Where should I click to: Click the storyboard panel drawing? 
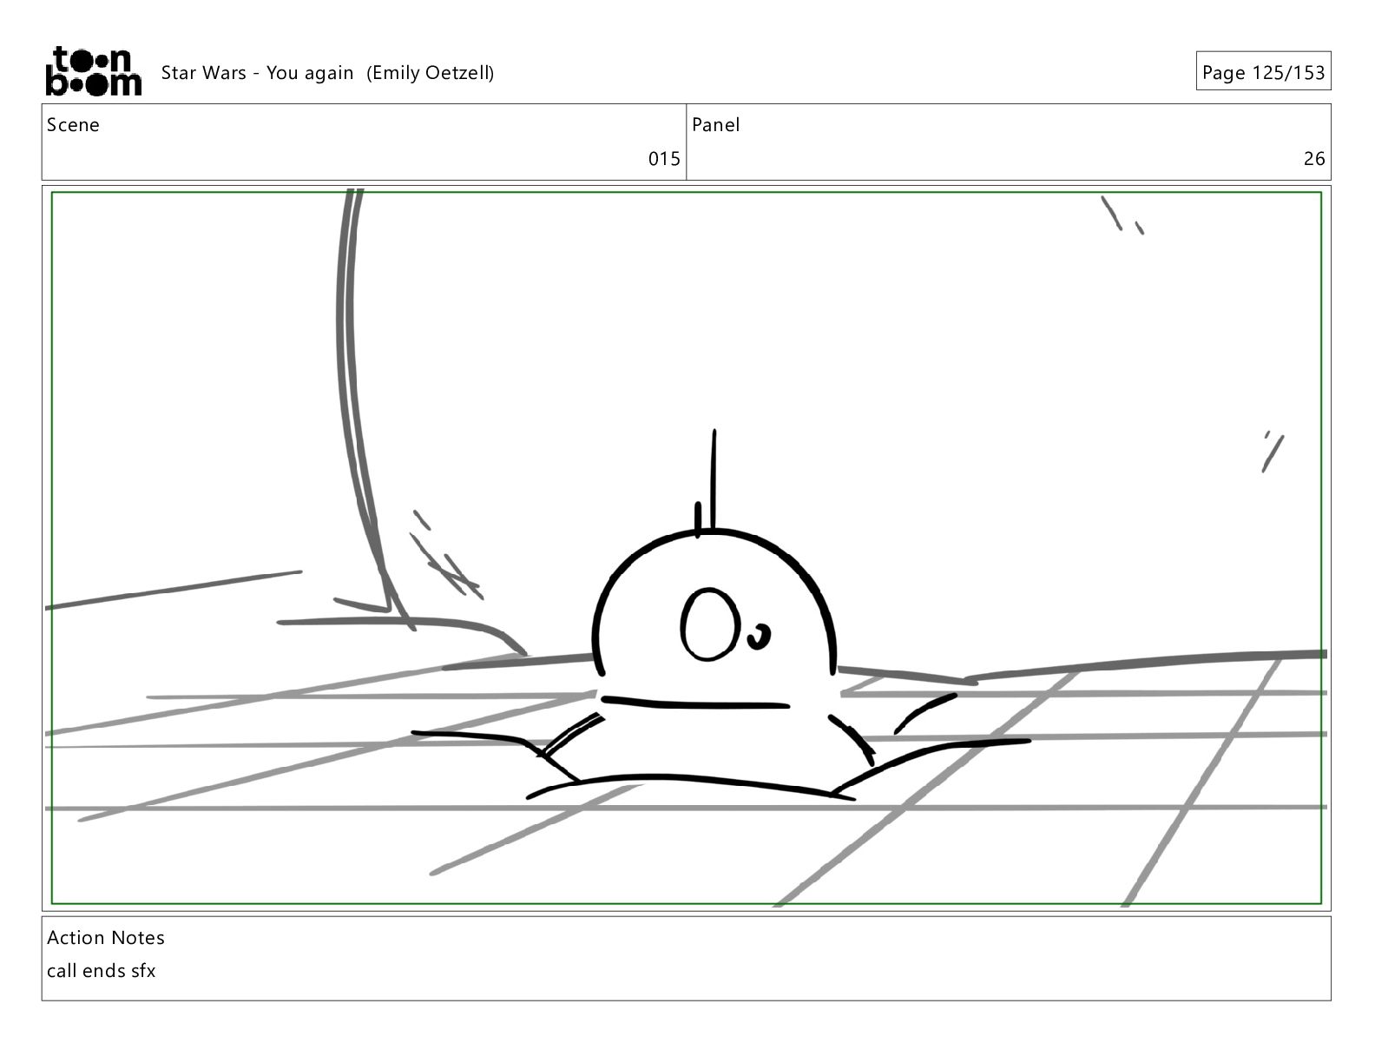click(687, 548)
